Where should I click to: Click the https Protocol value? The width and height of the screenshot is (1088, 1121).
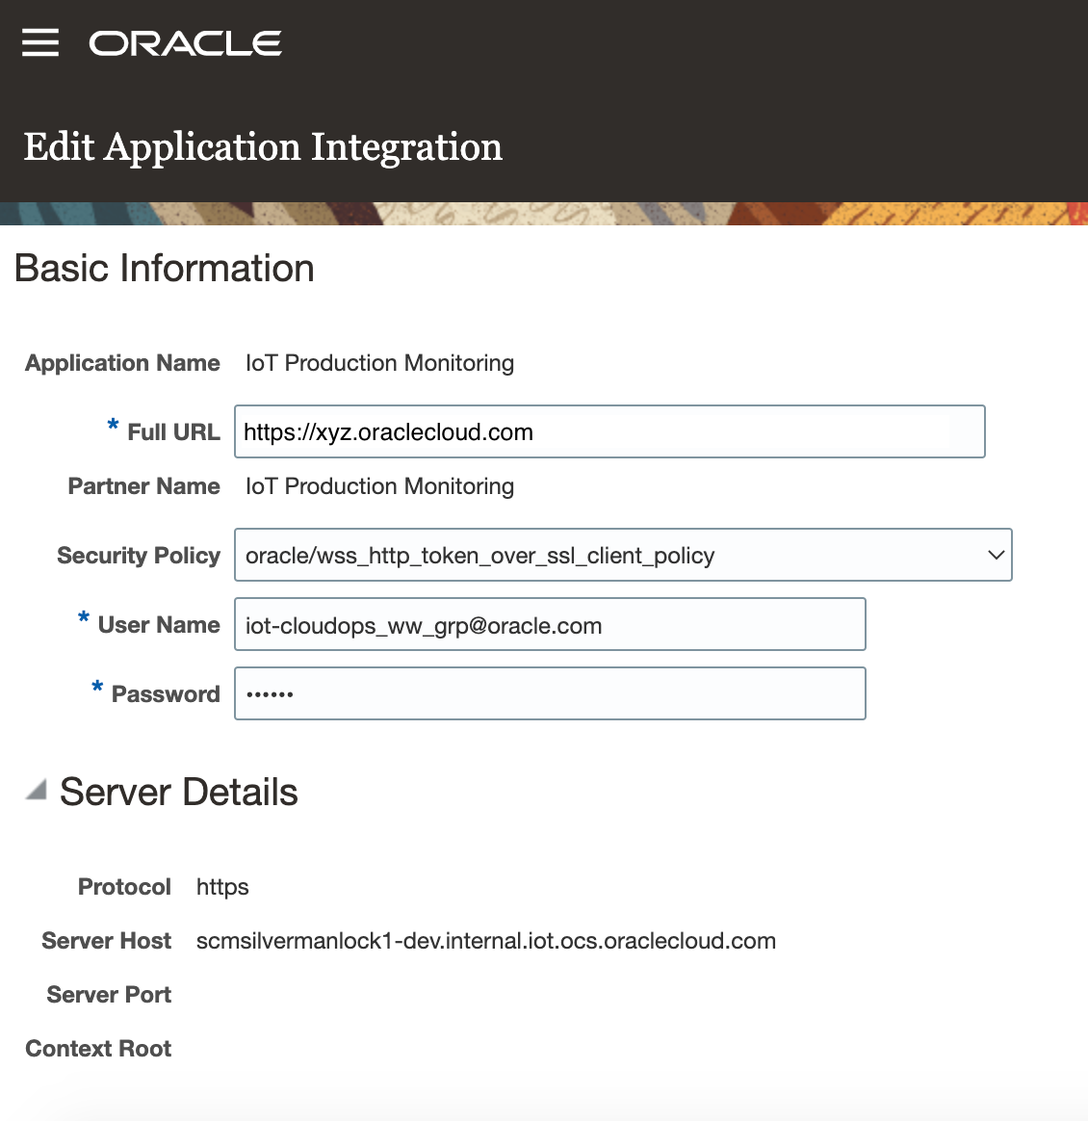pyautogui.click(x=222, y=887)
